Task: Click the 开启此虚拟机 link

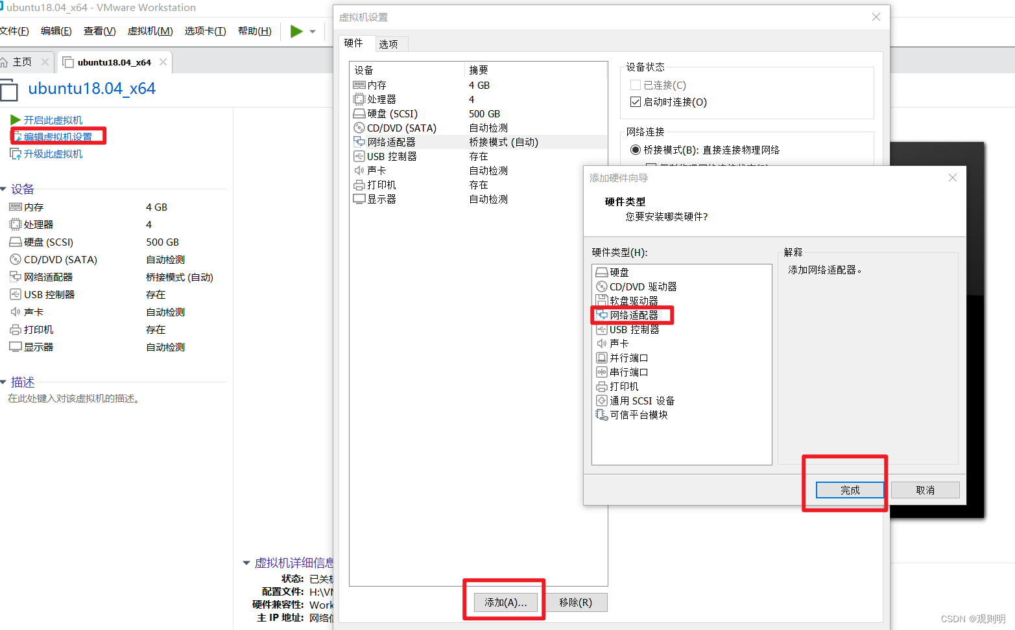Action: pos(53,120)
